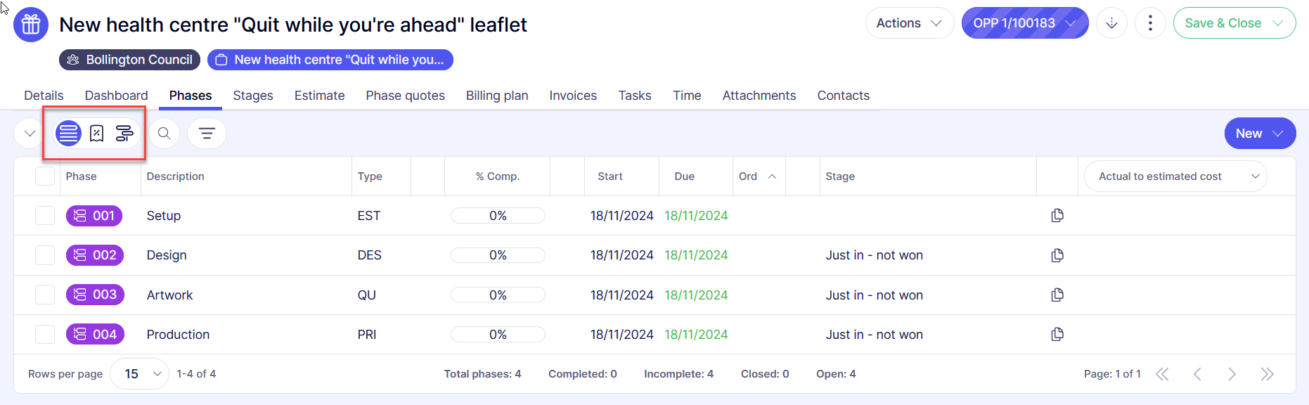Select the list view icon
This screenshot has height=405, width=1309.
(68, 134)
